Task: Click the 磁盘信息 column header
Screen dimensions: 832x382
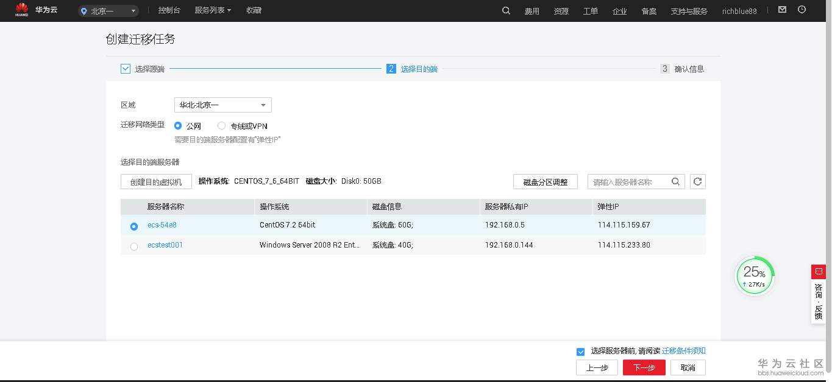Action: coord(387,207)
